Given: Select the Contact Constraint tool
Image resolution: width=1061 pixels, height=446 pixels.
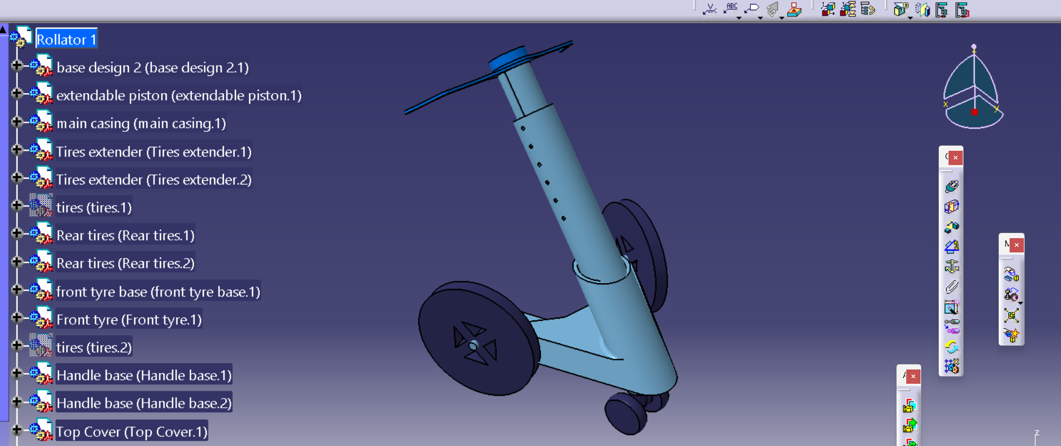Looking at the screenshot, I should pyautogui.click(x=951, y=206).
